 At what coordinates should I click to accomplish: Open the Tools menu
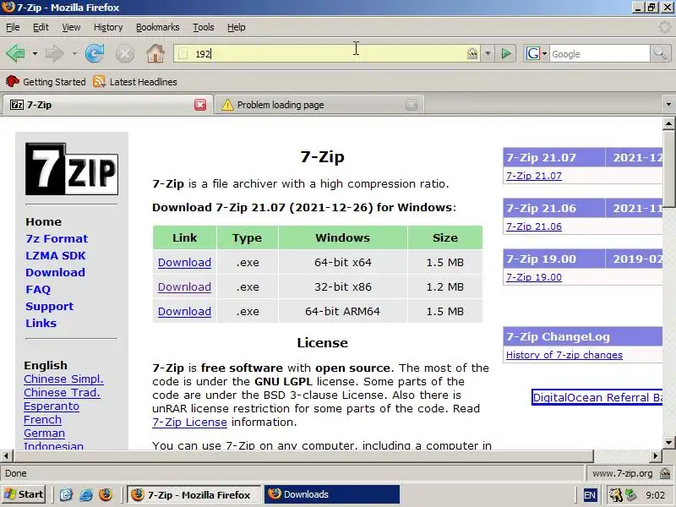pos(204,27)
